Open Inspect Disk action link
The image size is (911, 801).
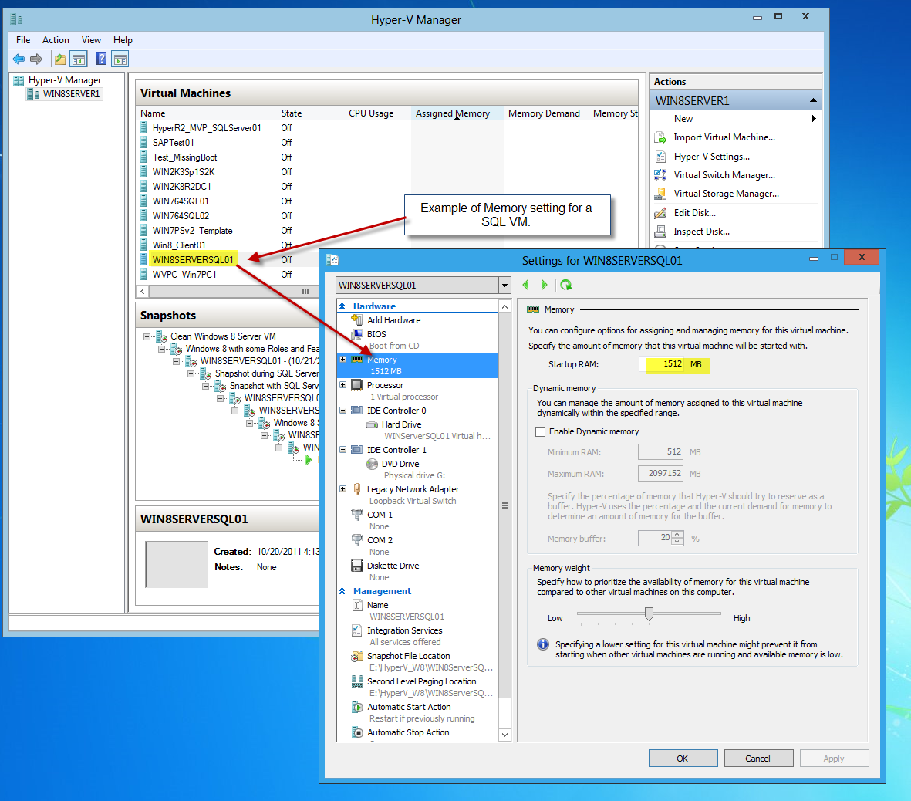point(701,232)
